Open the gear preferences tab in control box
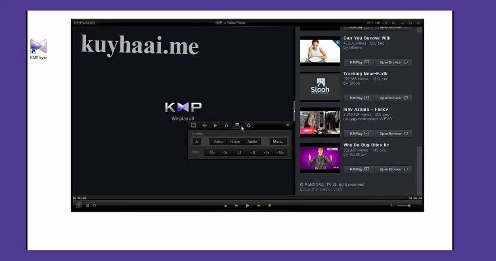 [x=248, y=125]
